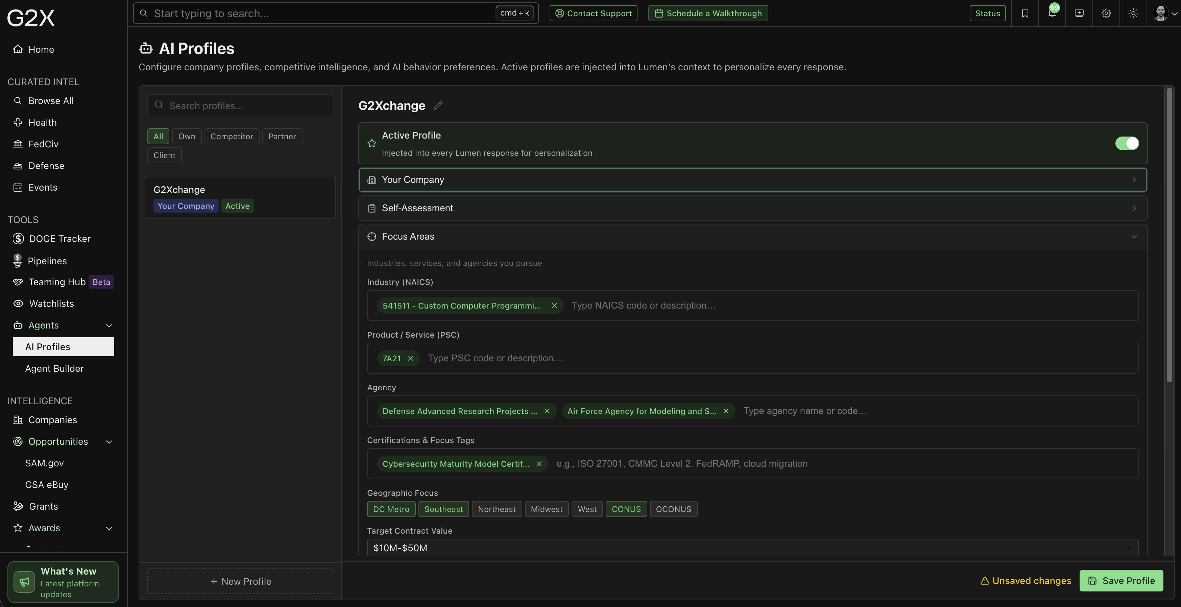Click star icon beside Active Profile
Viewport: 1181px width, 607px height.
tap(372, 144)
